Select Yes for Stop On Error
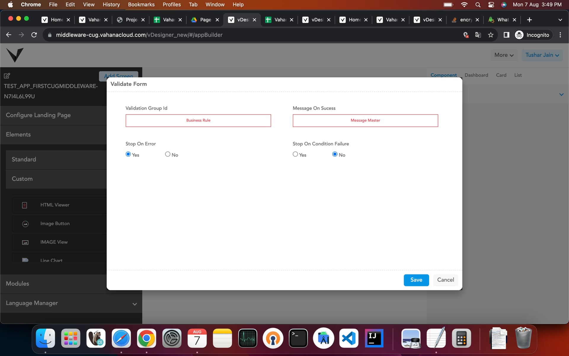The image size is (569, 356). 128,154
